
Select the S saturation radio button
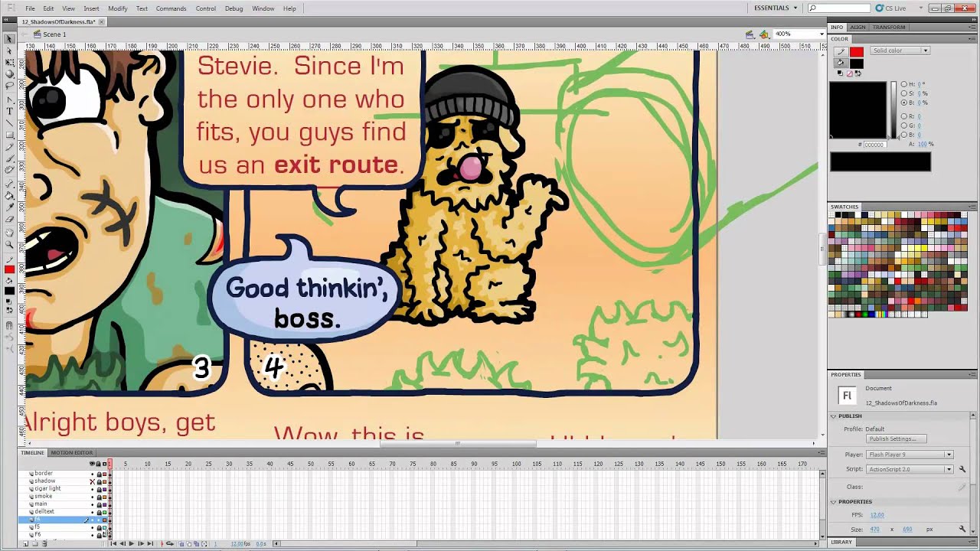pos(903,93)
